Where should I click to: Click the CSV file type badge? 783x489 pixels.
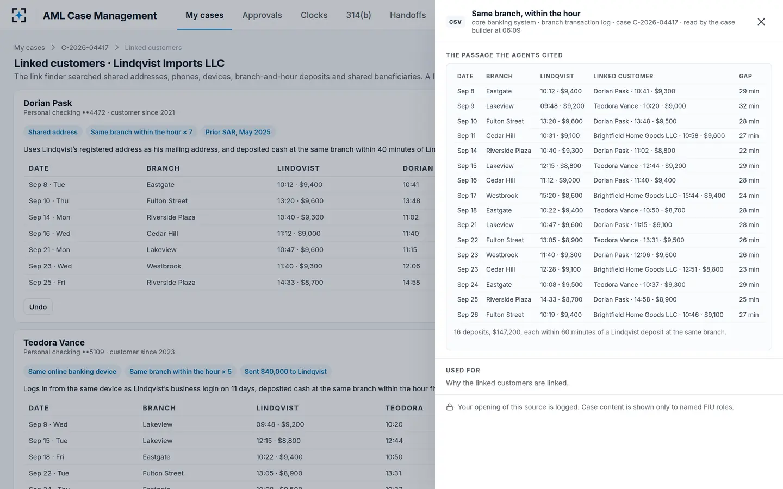[456, 22]
